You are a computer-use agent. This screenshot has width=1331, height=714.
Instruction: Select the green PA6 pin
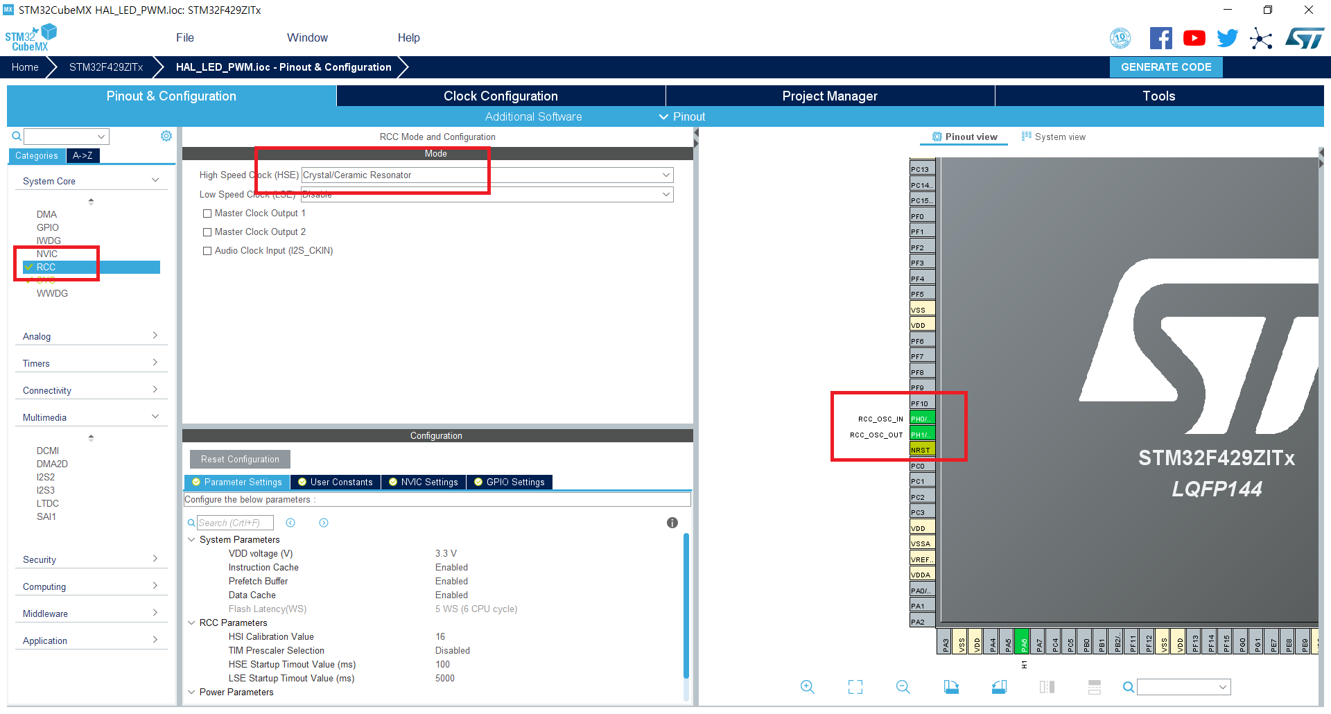tap(1023, 642)
